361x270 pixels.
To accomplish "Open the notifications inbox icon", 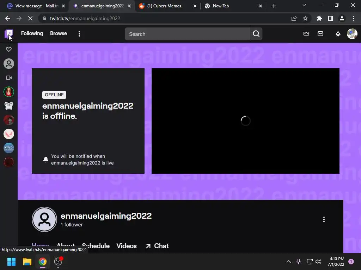I will 320,34.
